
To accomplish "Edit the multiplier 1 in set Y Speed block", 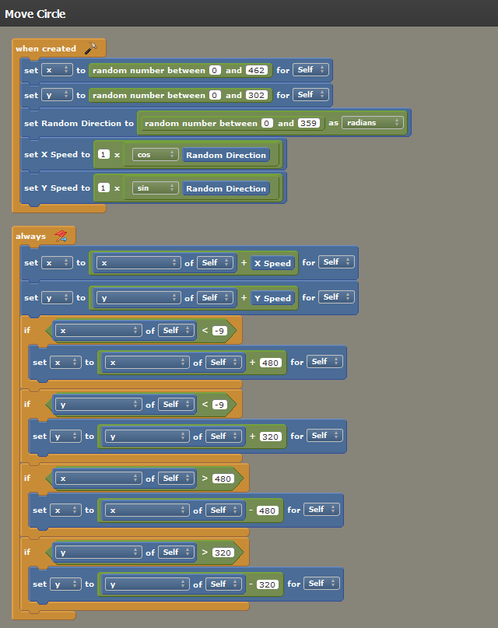I will point(103,188).
